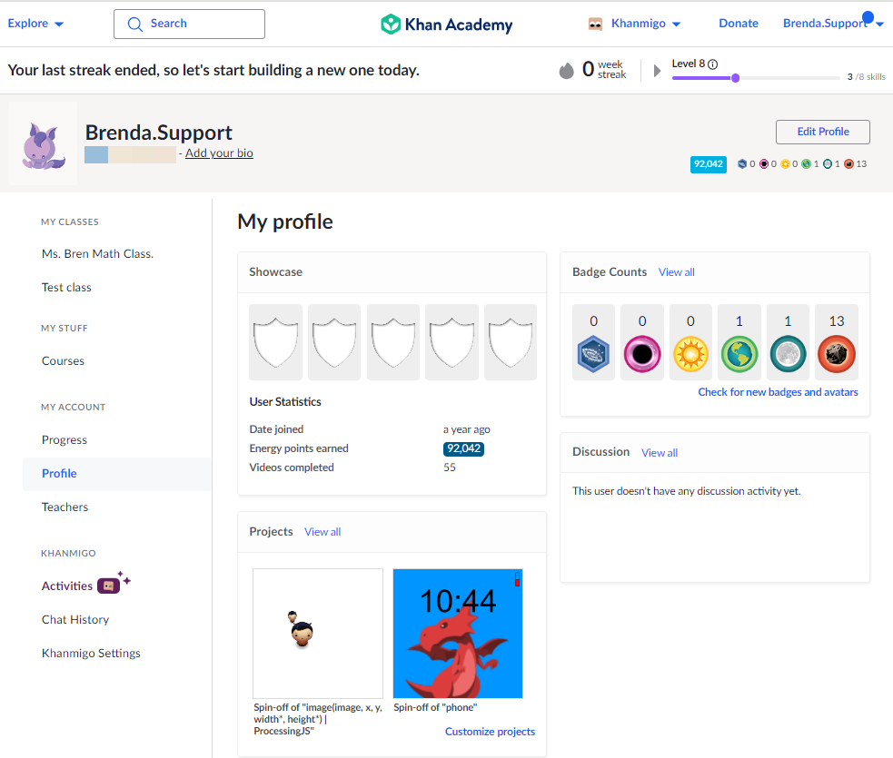The image size is (893, 758).
Task: Click the Level 8 info icon
Action: pos(712,64)
